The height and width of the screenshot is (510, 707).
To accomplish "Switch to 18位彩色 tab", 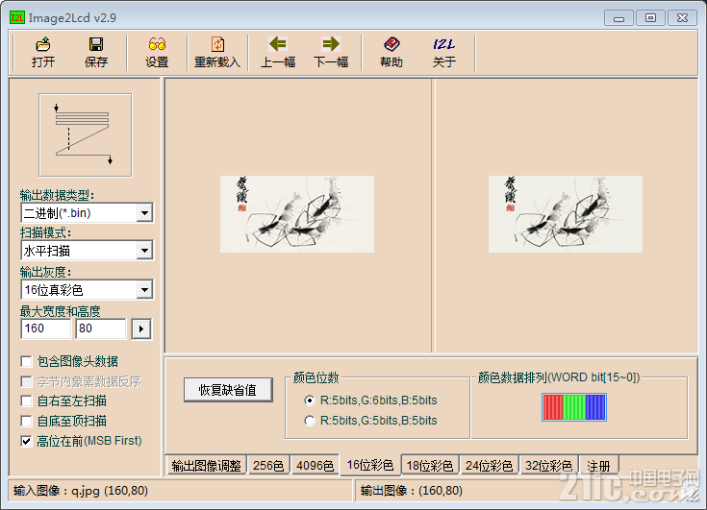I will (x=430, y=466).
